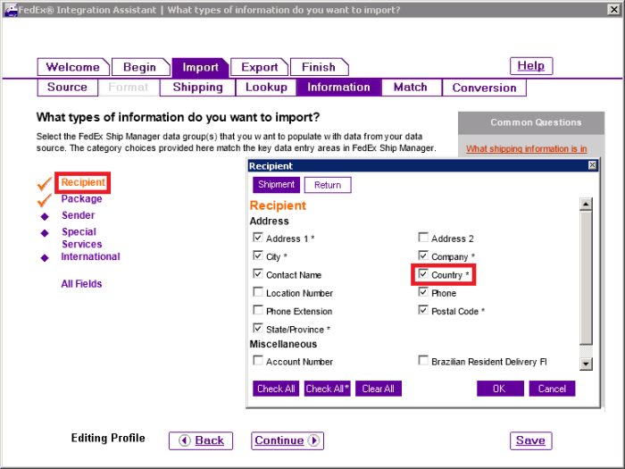The image size is (625, 469).
Task: Open the All Fields link
Action: 82,284
